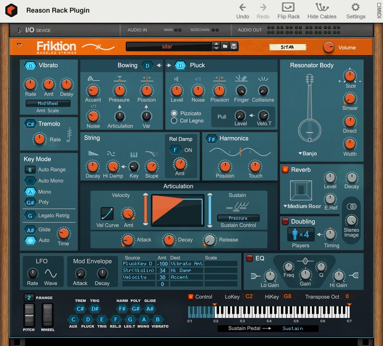Click the browse patch folder icon
Image resolution: width=383 pixels, height=346 pixels.
point(225,46)
